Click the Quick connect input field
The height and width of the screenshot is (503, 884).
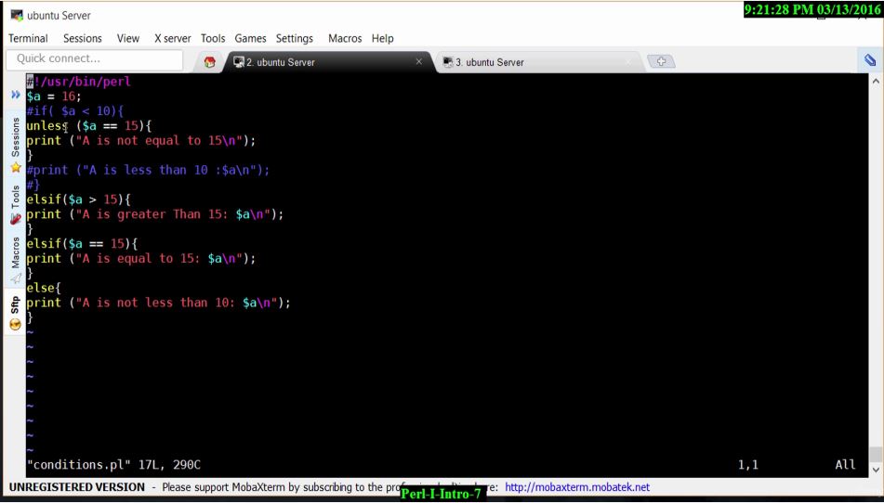point(94,59)
